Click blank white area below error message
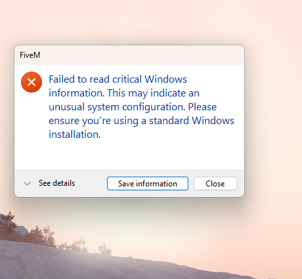The width and height of the screenshot is (302, 279). click(x=129, y=155)
